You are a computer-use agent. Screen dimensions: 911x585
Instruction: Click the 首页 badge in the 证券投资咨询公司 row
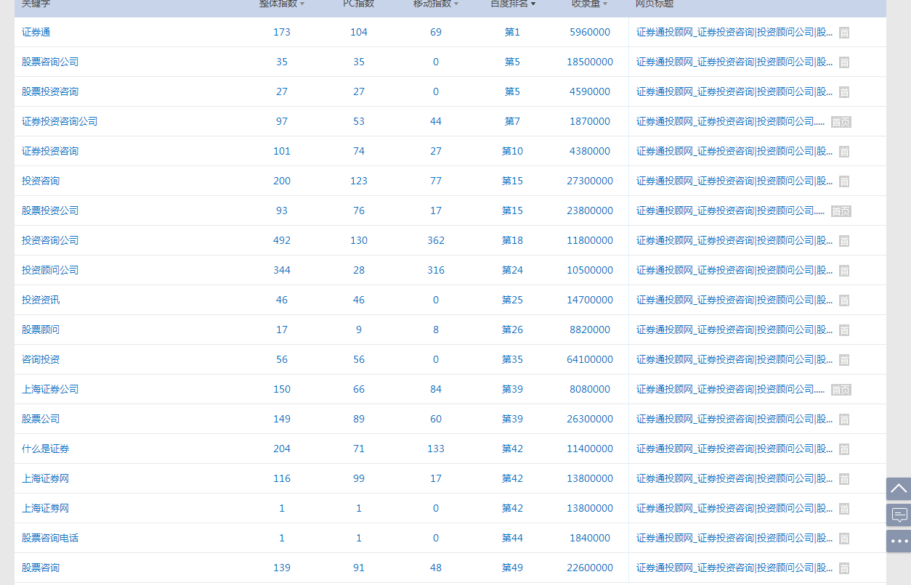(841, 122)
